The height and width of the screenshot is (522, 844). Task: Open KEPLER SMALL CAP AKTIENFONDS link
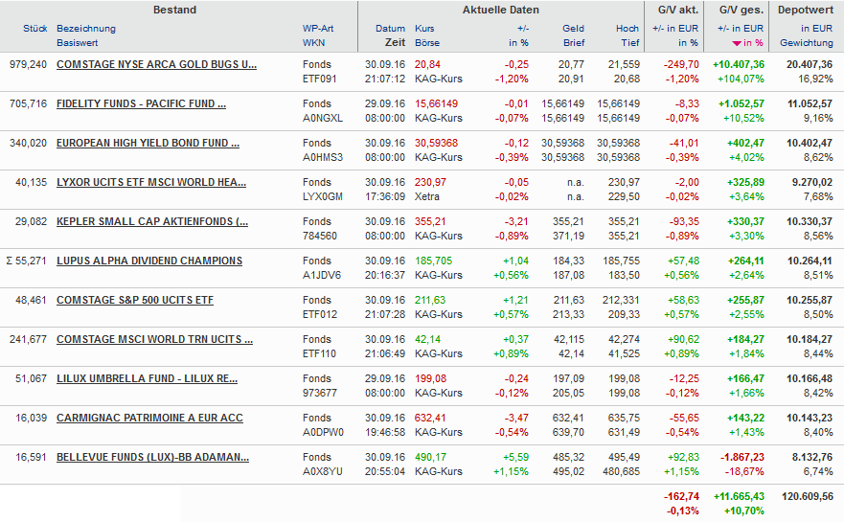pyautogui.click(x=151, y=221)
